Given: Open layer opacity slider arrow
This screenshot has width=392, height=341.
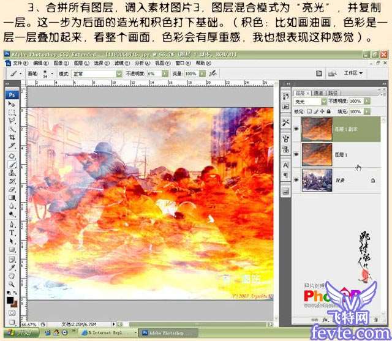Looking at the screenshot, I should [367, 101].
